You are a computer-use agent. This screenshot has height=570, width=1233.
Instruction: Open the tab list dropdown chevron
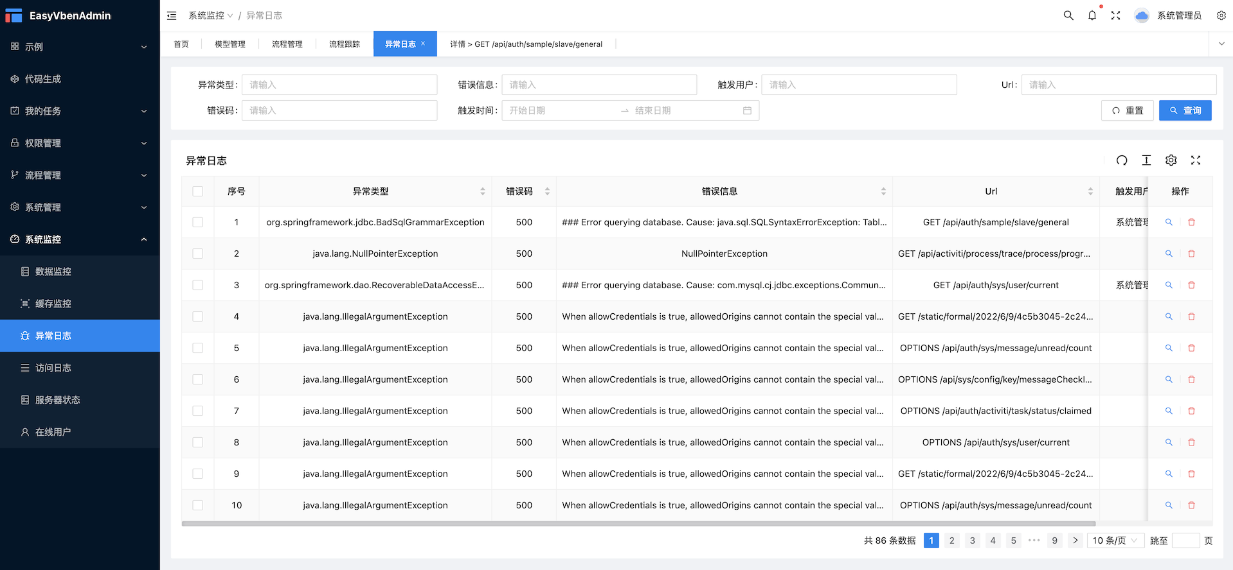pyautogui.click(x=1221, y=44)
